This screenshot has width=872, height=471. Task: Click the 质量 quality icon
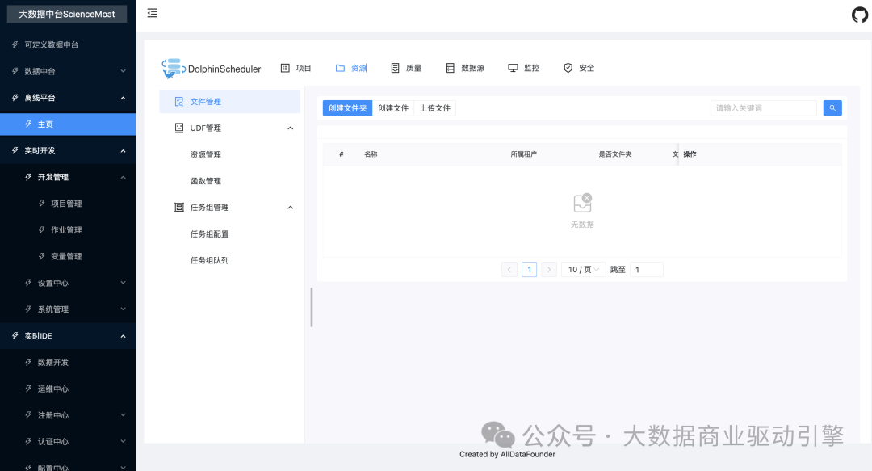coord(395,69)
